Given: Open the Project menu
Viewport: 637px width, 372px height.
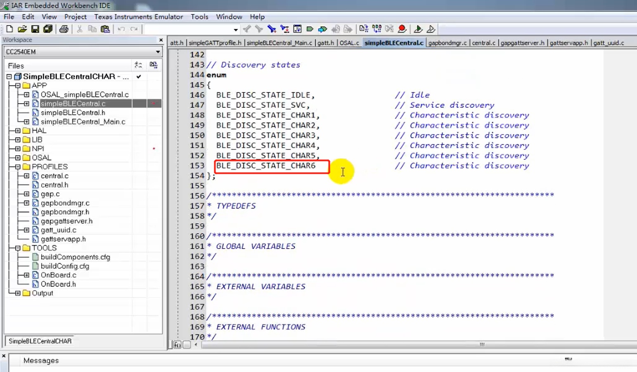Looking at the screenshot, I should coord(75,17).
